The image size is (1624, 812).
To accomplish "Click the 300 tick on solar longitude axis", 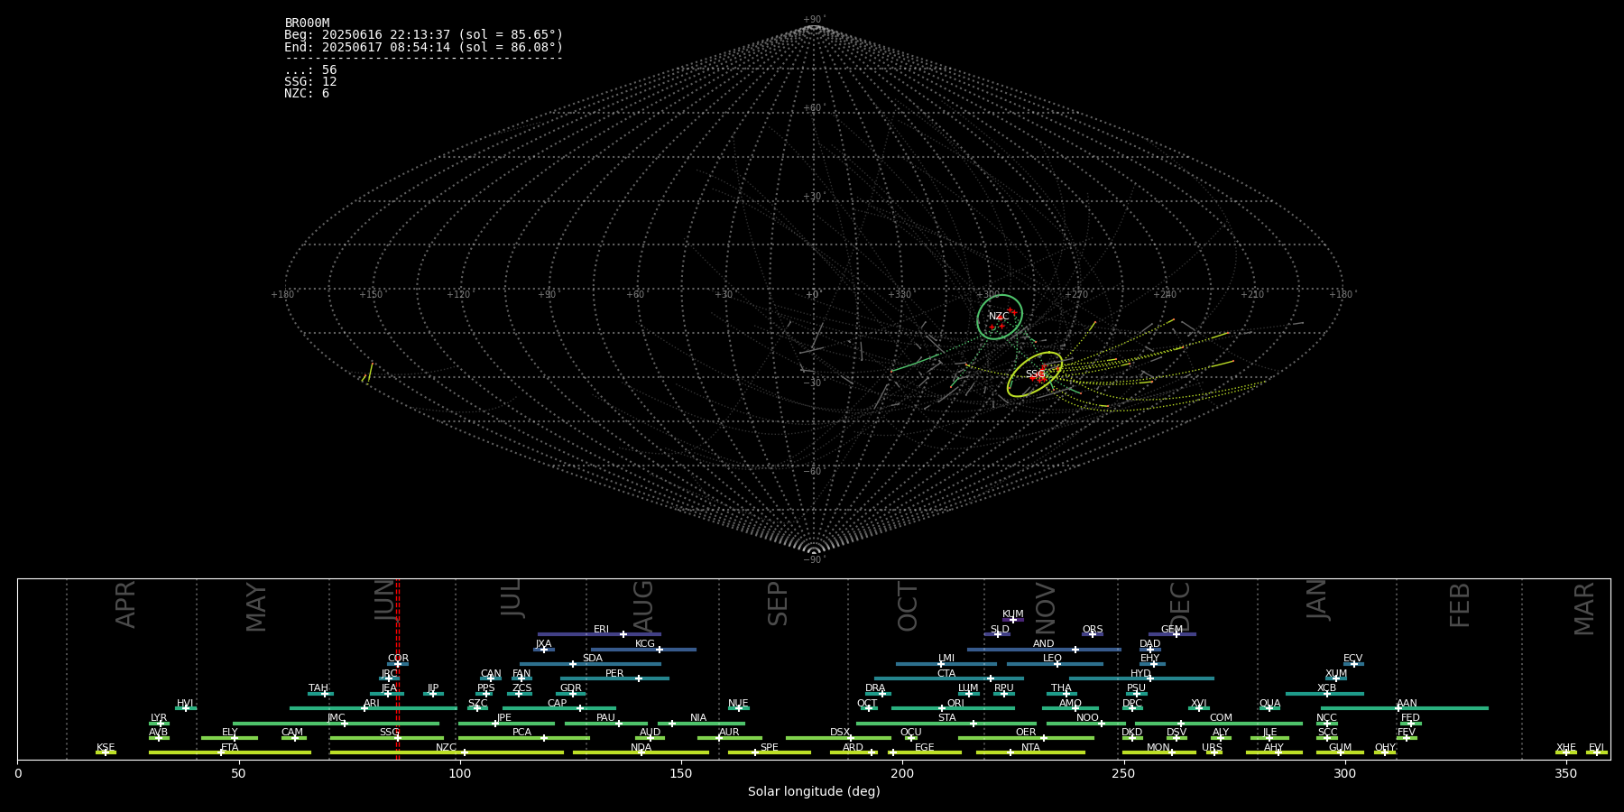I will 1344,773.
